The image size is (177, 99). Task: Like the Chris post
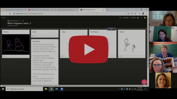tap(62, 56)
